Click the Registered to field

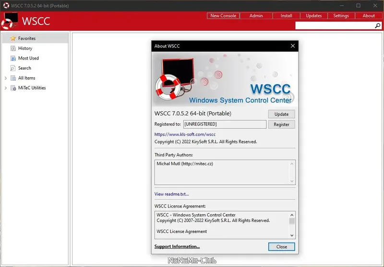click(x=225, y=124)
